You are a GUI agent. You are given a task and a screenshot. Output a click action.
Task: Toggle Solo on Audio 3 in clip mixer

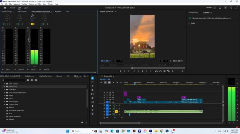32,24
